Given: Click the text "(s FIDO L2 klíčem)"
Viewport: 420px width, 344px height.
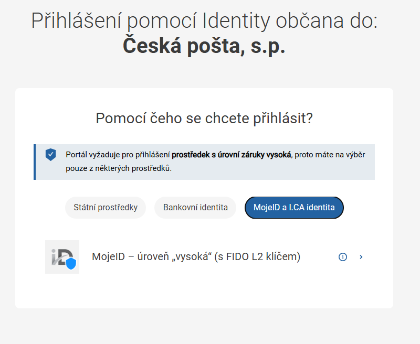Looking at the screenshot, I should click(x=258, y=256).
